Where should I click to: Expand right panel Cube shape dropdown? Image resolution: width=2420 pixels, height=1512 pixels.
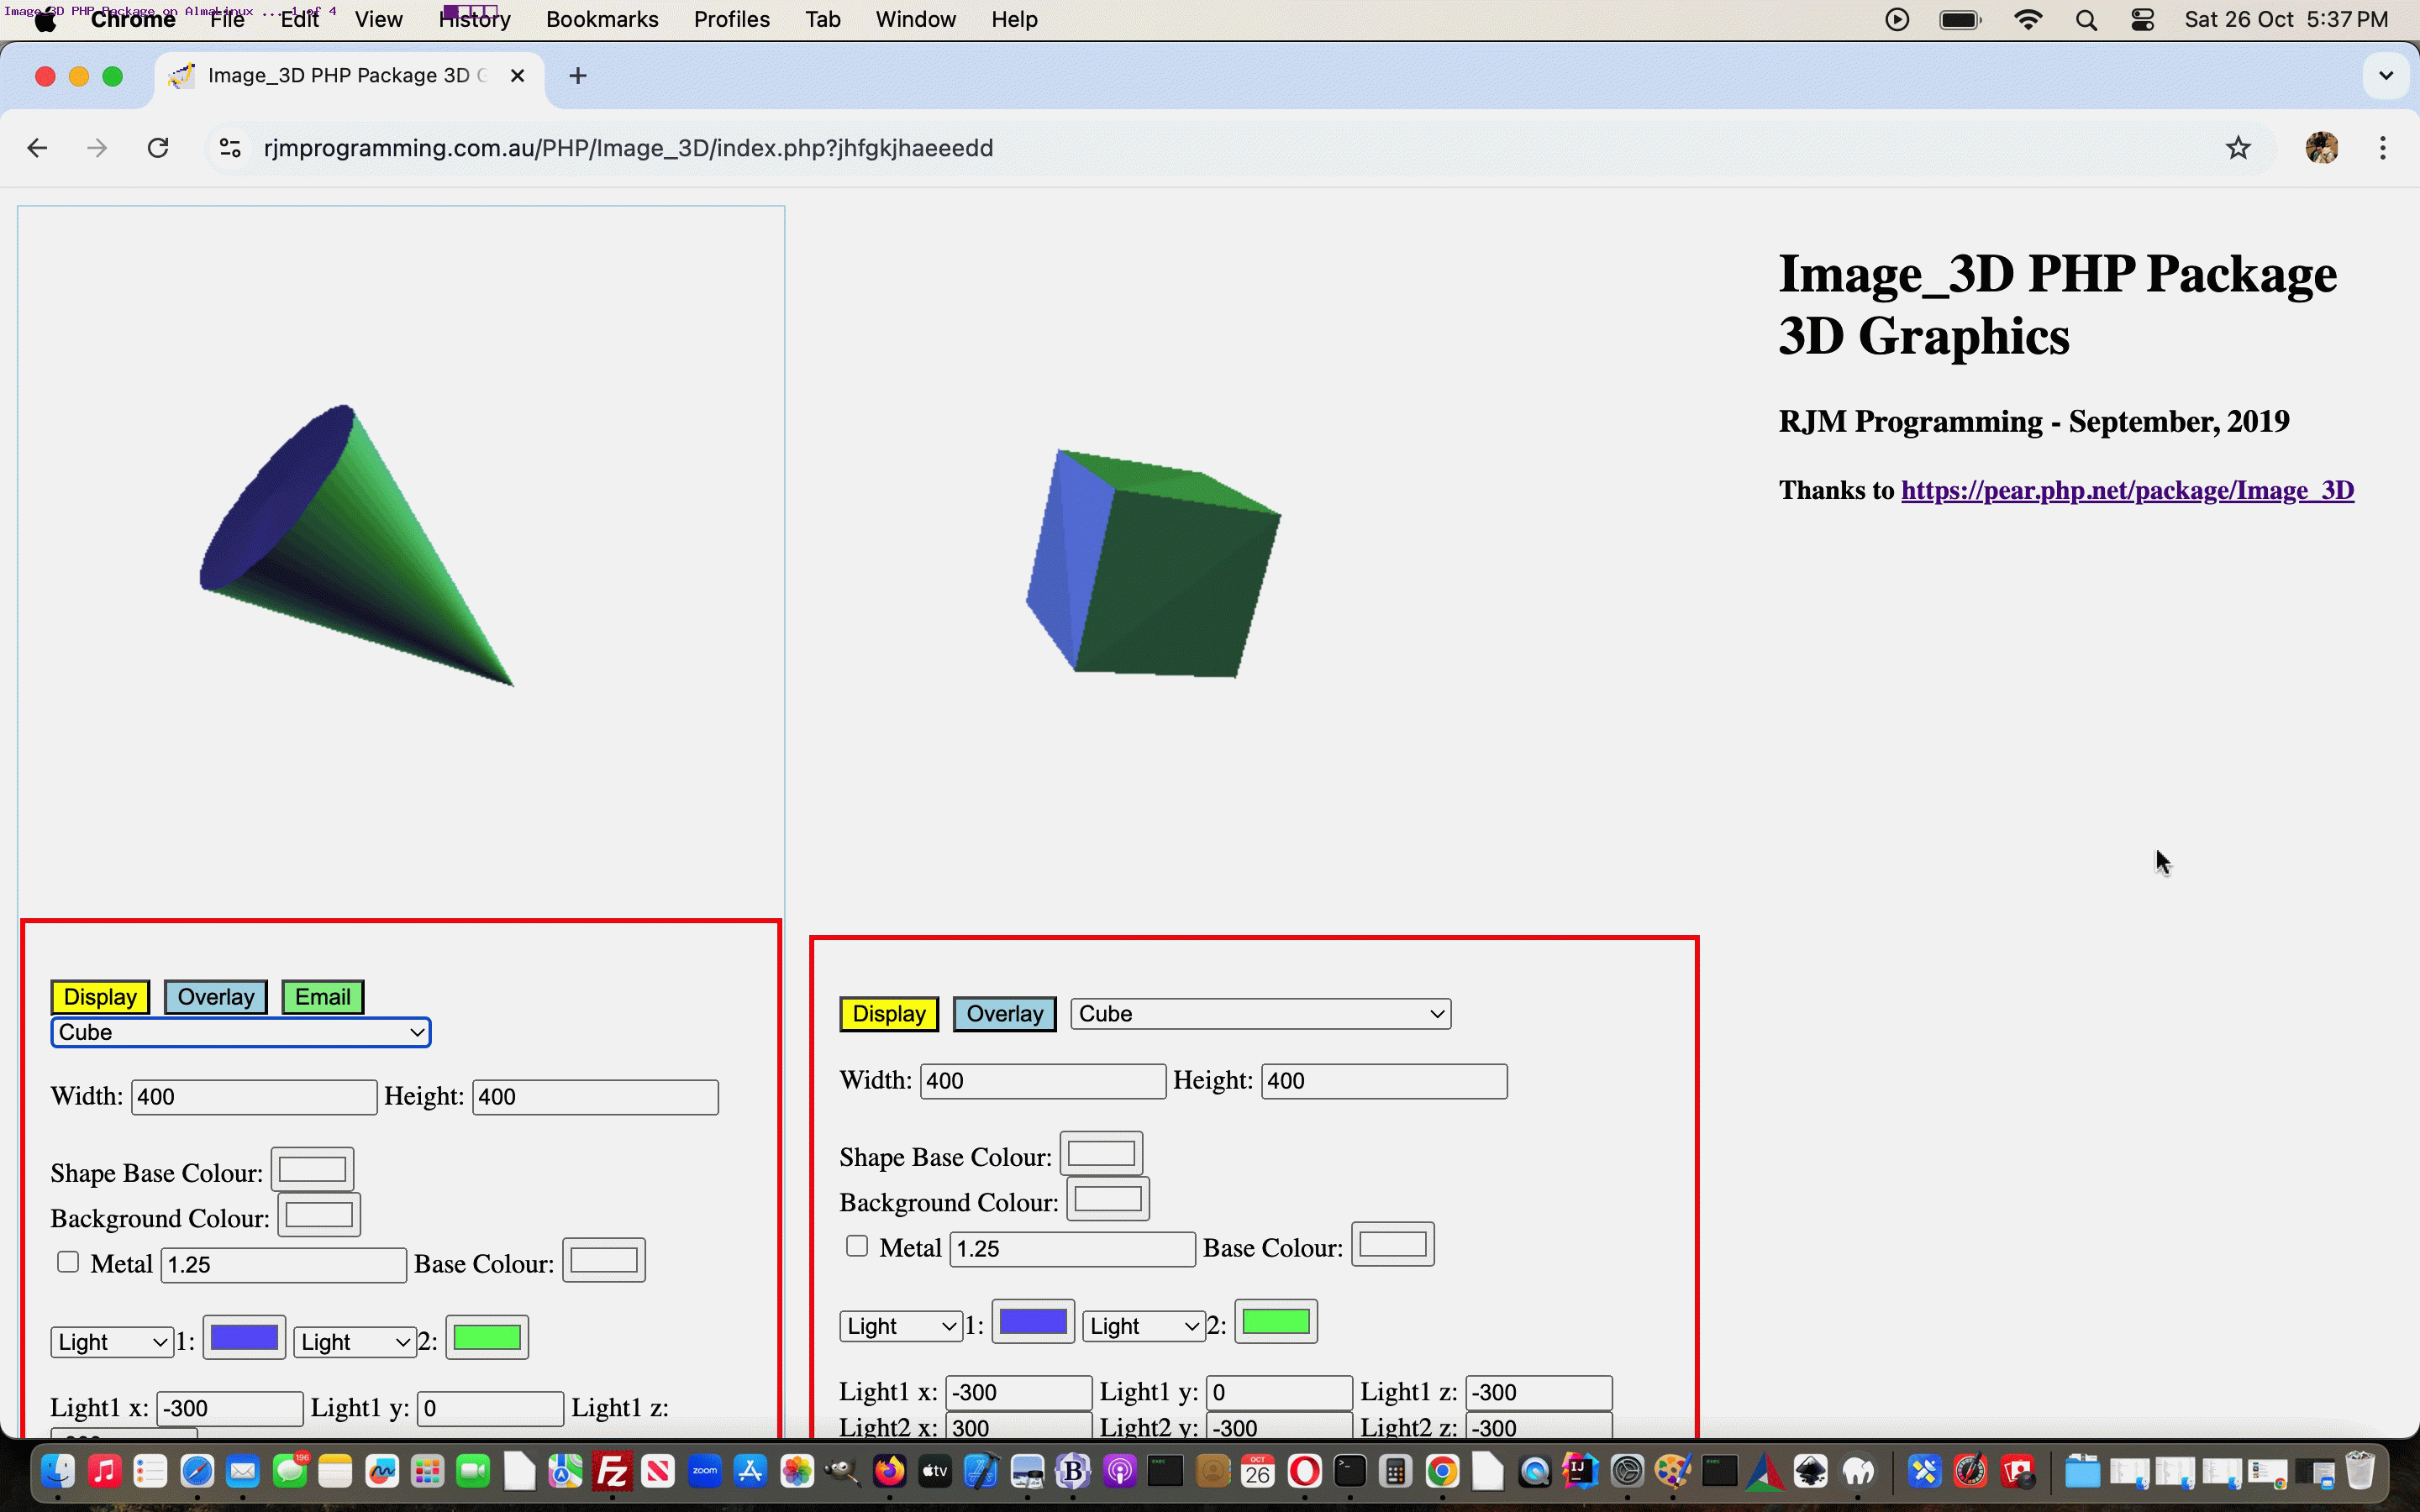click(x=1260, y=1014)
